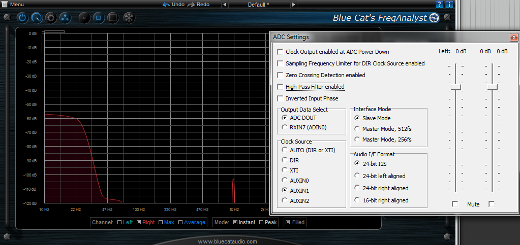Image resolution: width=520 pixels, height=245 pixels.
Task: Go to previous preset with left arrow
Action: [225, 5]
